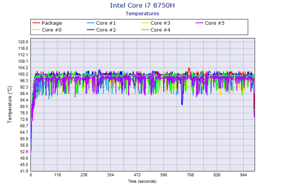
Task: Click the Core #4 legend entry
Action: pos(156,30)
